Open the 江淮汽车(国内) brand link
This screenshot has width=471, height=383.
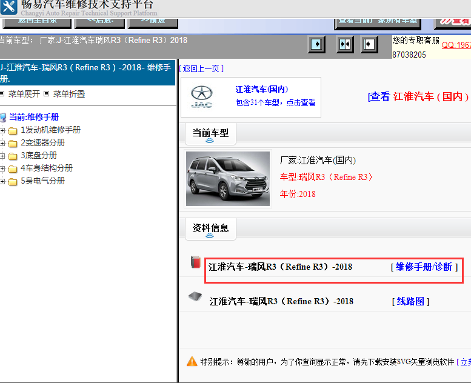[x=262, y=89]
